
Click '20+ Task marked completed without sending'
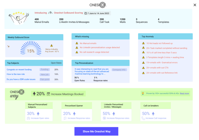[167, 48]
